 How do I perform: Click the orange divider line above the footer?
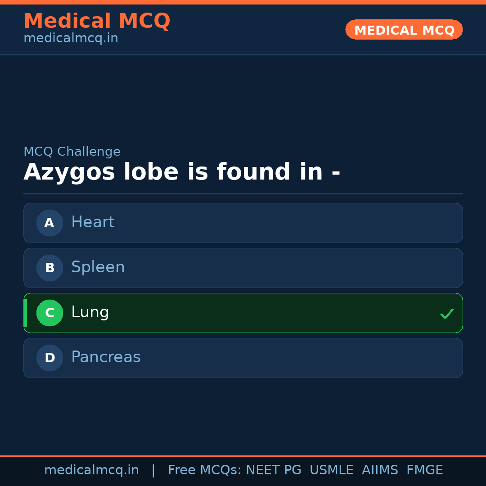click(243, 455)
